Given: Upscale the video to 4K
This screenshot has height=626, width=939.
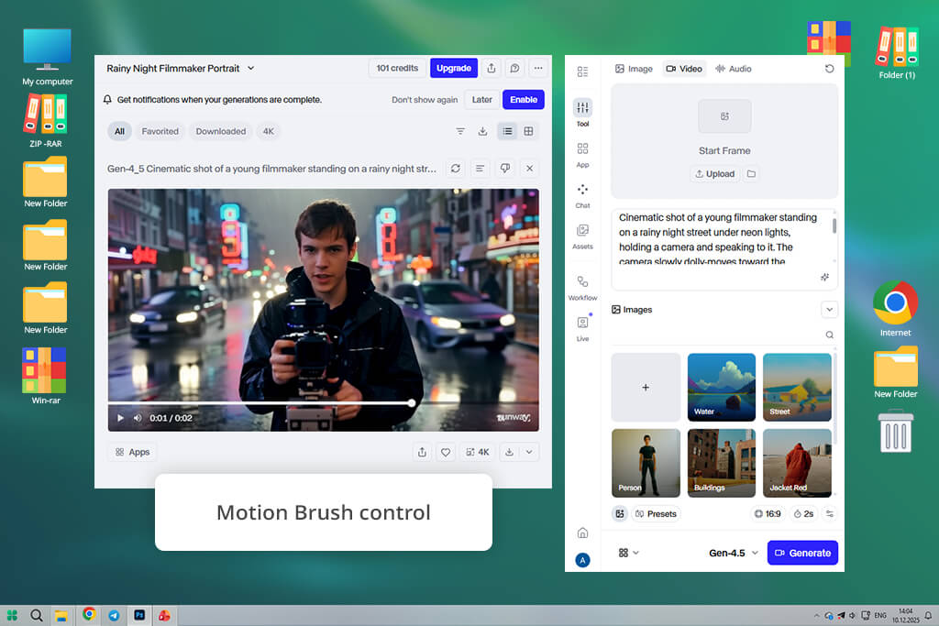Looking at the screenshot, I should click(477, 452).
